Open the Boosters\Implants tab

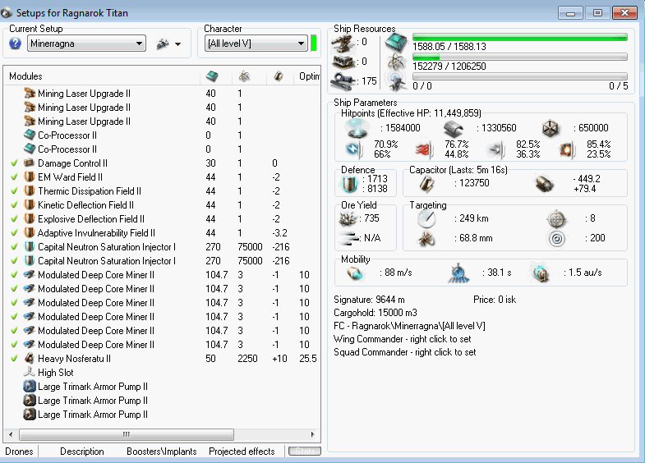(x=162, y=451)
